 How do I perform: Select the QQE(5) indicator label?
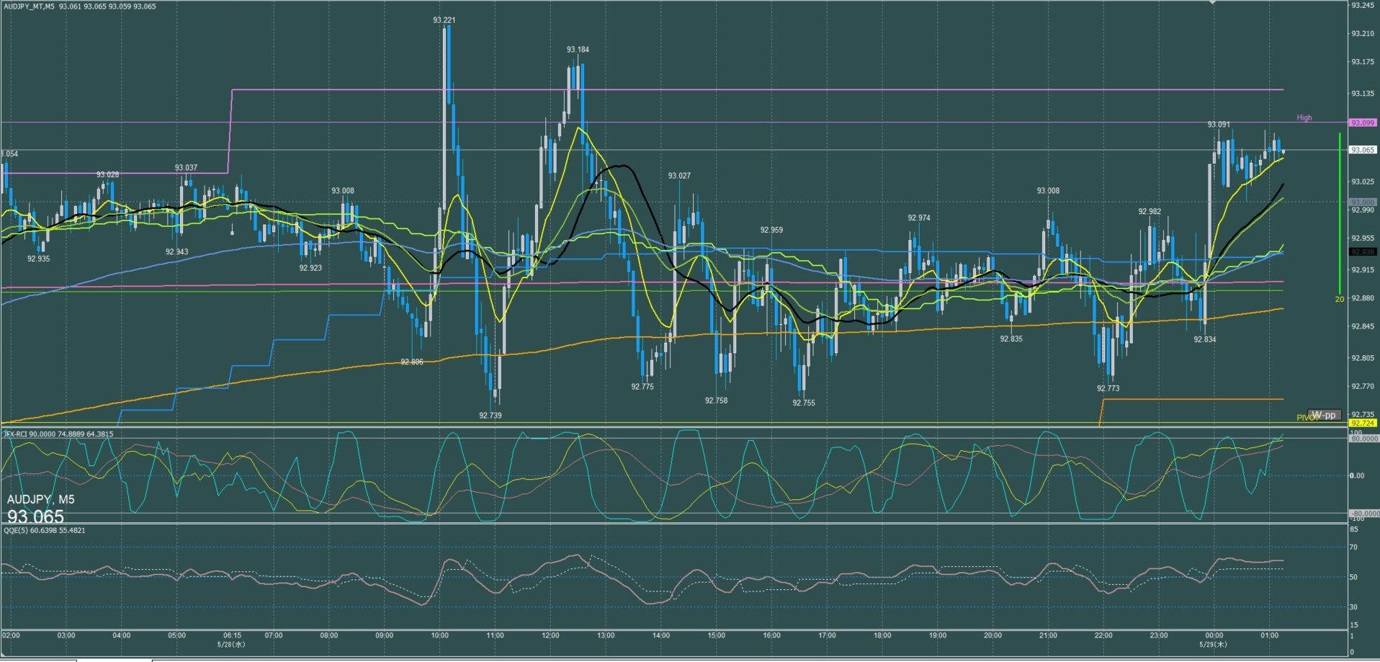(45, 530)
